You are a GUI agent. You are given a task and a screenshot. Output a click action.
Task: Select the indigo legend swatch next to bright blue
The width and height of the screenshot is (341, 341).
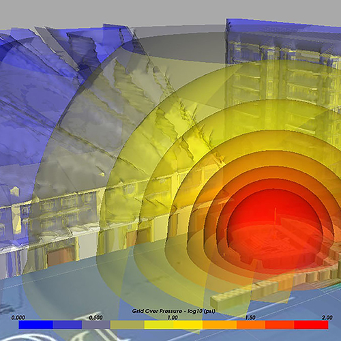[x=68, y=325]
